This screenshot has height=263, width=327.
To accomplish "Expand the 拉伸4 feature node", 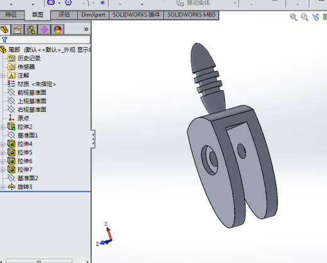I will point(3,144).
